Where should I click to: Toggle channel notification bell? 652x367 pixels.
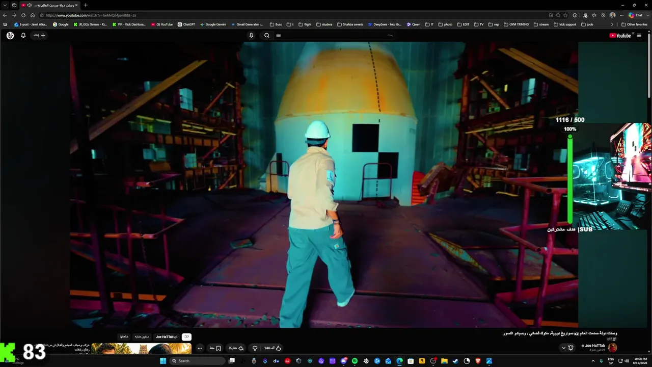click(570, 348)
